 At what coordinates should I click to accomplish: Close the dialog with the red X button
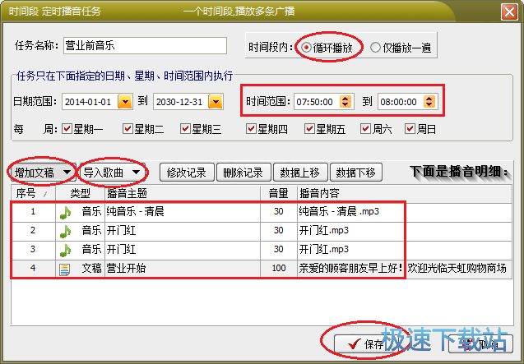pyautogui.click(x=509, y=12)
